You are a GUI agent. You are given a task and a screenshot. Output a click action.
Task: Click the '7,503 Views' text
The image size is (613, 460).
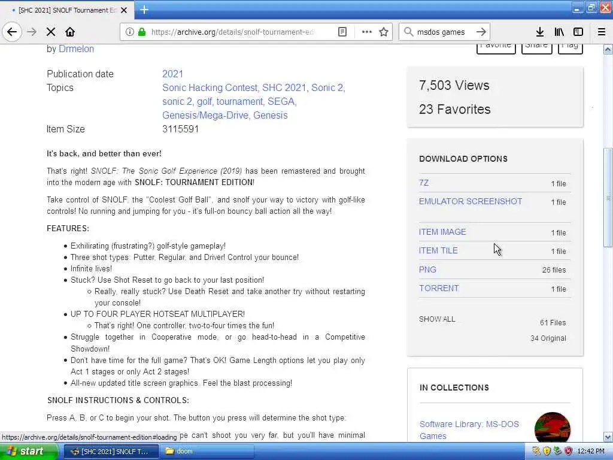(x=454, y=85)
